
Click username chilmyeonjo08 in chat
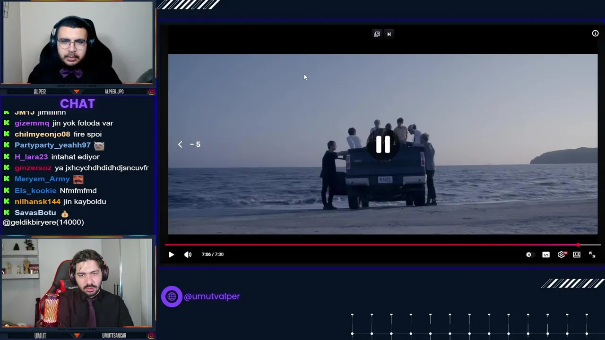pyautogui.click(x=42, y=135)
